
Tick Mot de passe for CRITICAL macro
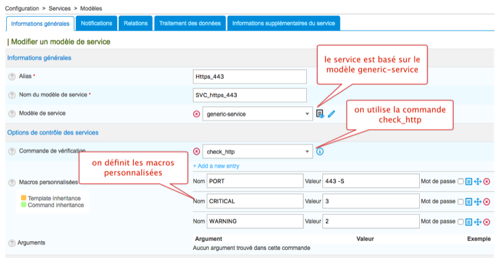[460, 202]
